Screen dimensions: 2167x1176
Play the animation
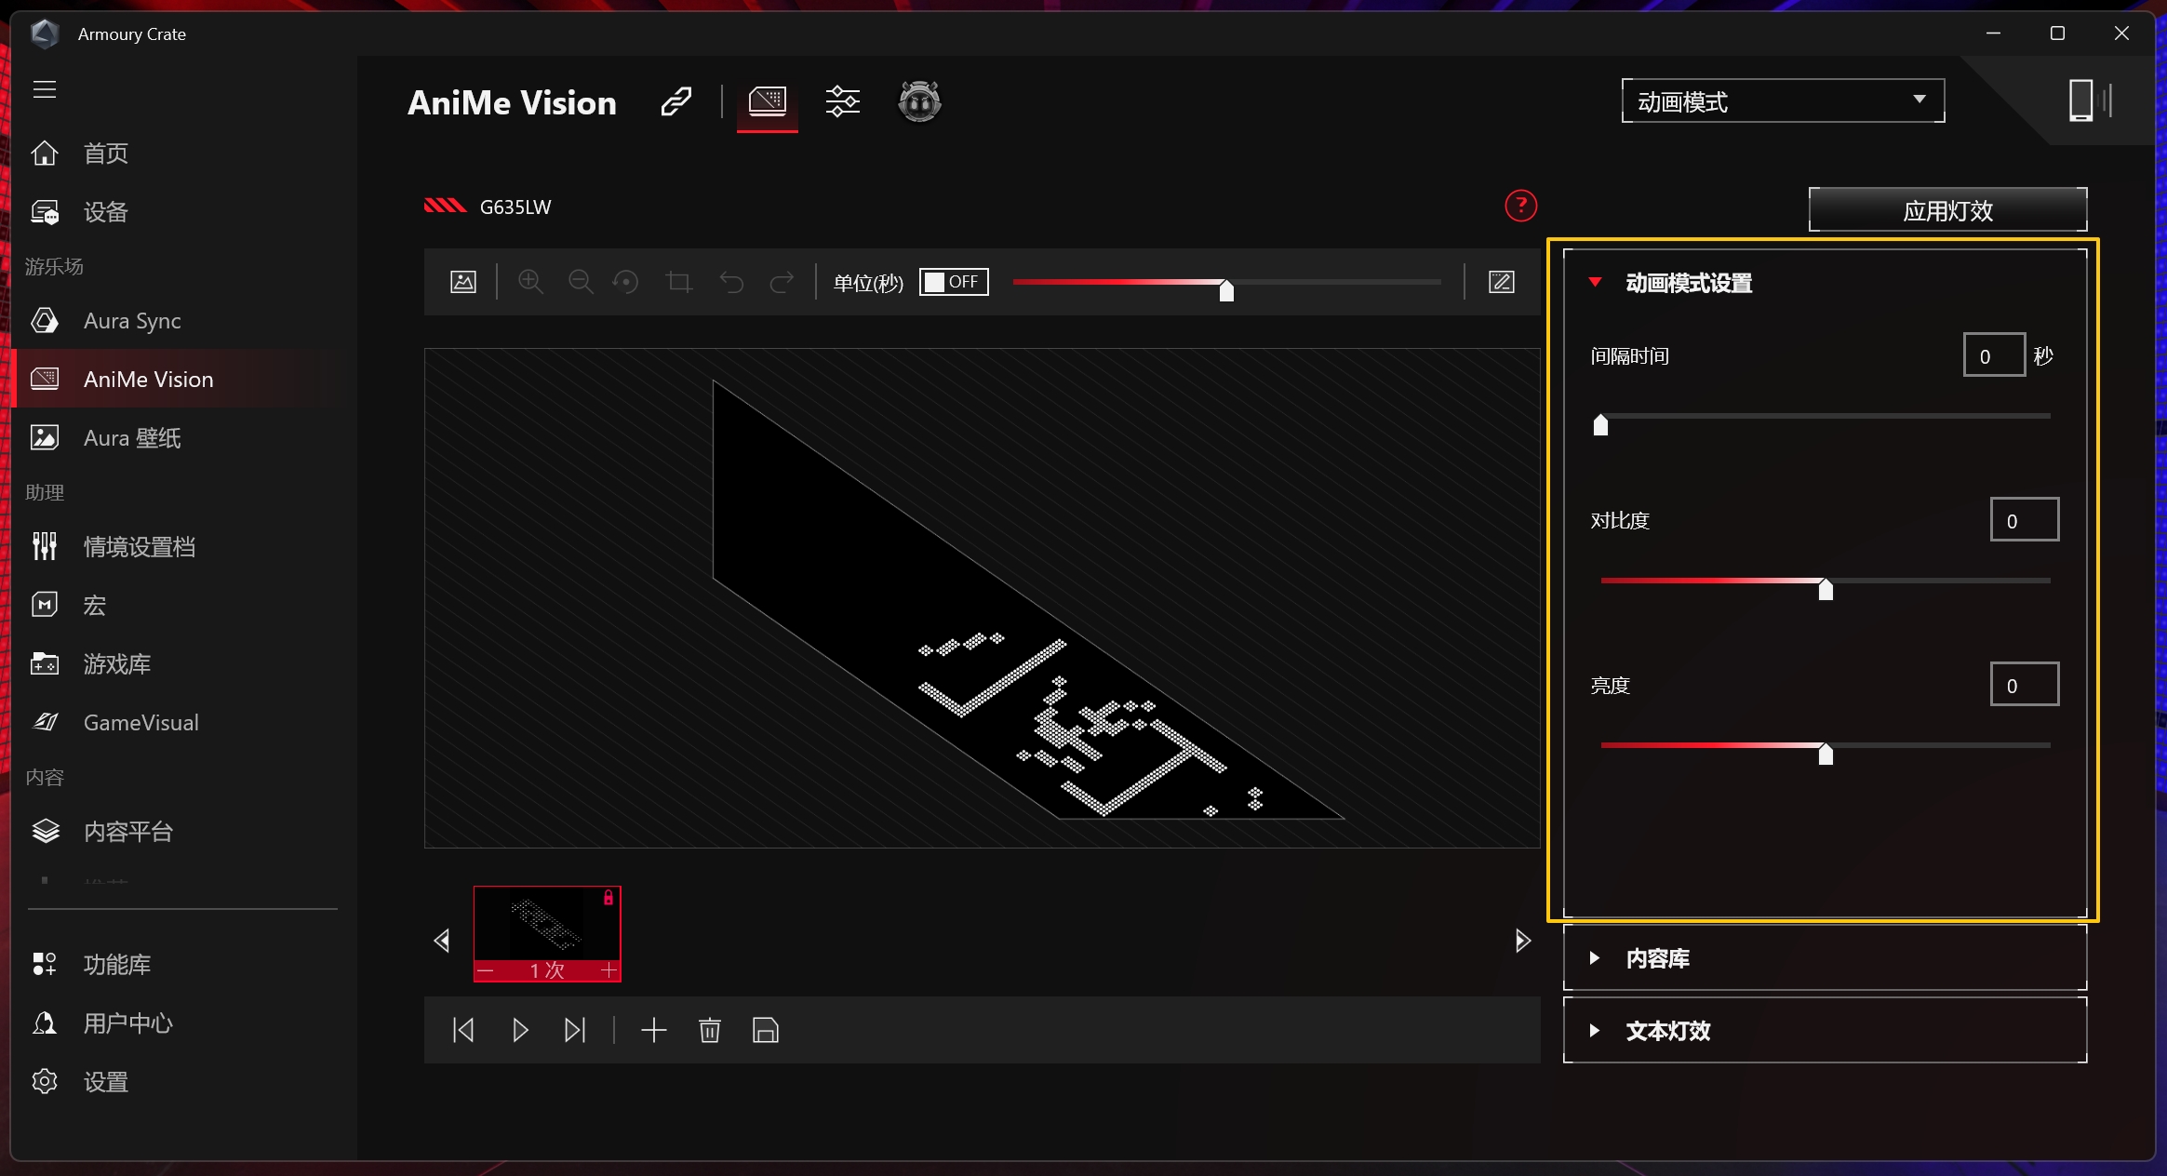(520, 1030)
